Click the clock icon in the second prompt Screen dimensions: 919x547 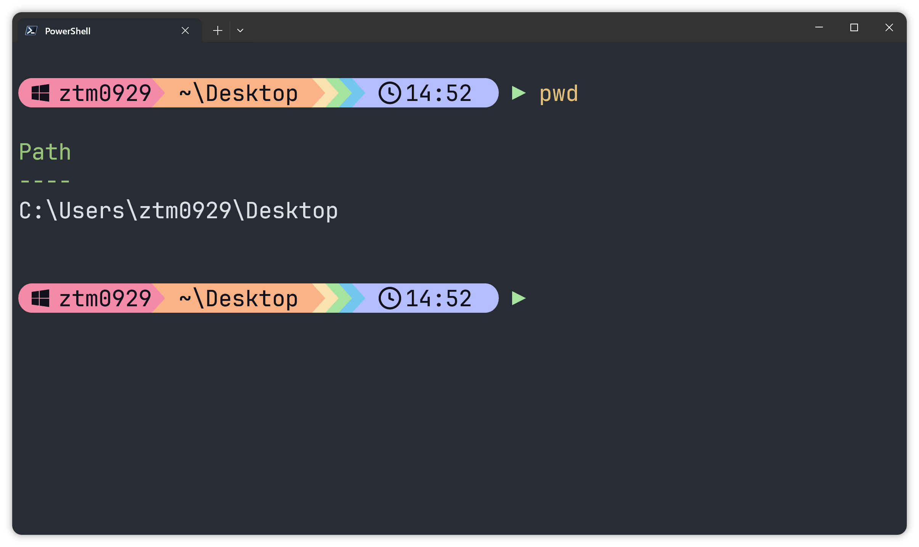[390, 298]
